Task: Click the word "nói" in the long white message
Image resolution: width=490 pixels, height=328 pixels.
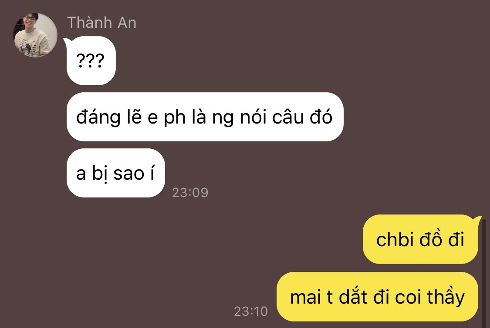Action: [x=253, y=117]
